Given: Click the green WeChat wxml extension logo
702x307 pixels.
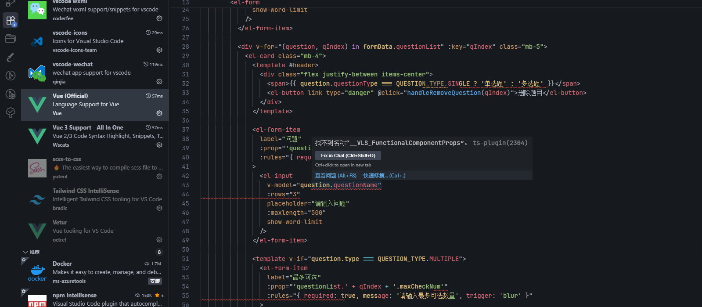Looking at the screenshot, I should coord(37,10).
